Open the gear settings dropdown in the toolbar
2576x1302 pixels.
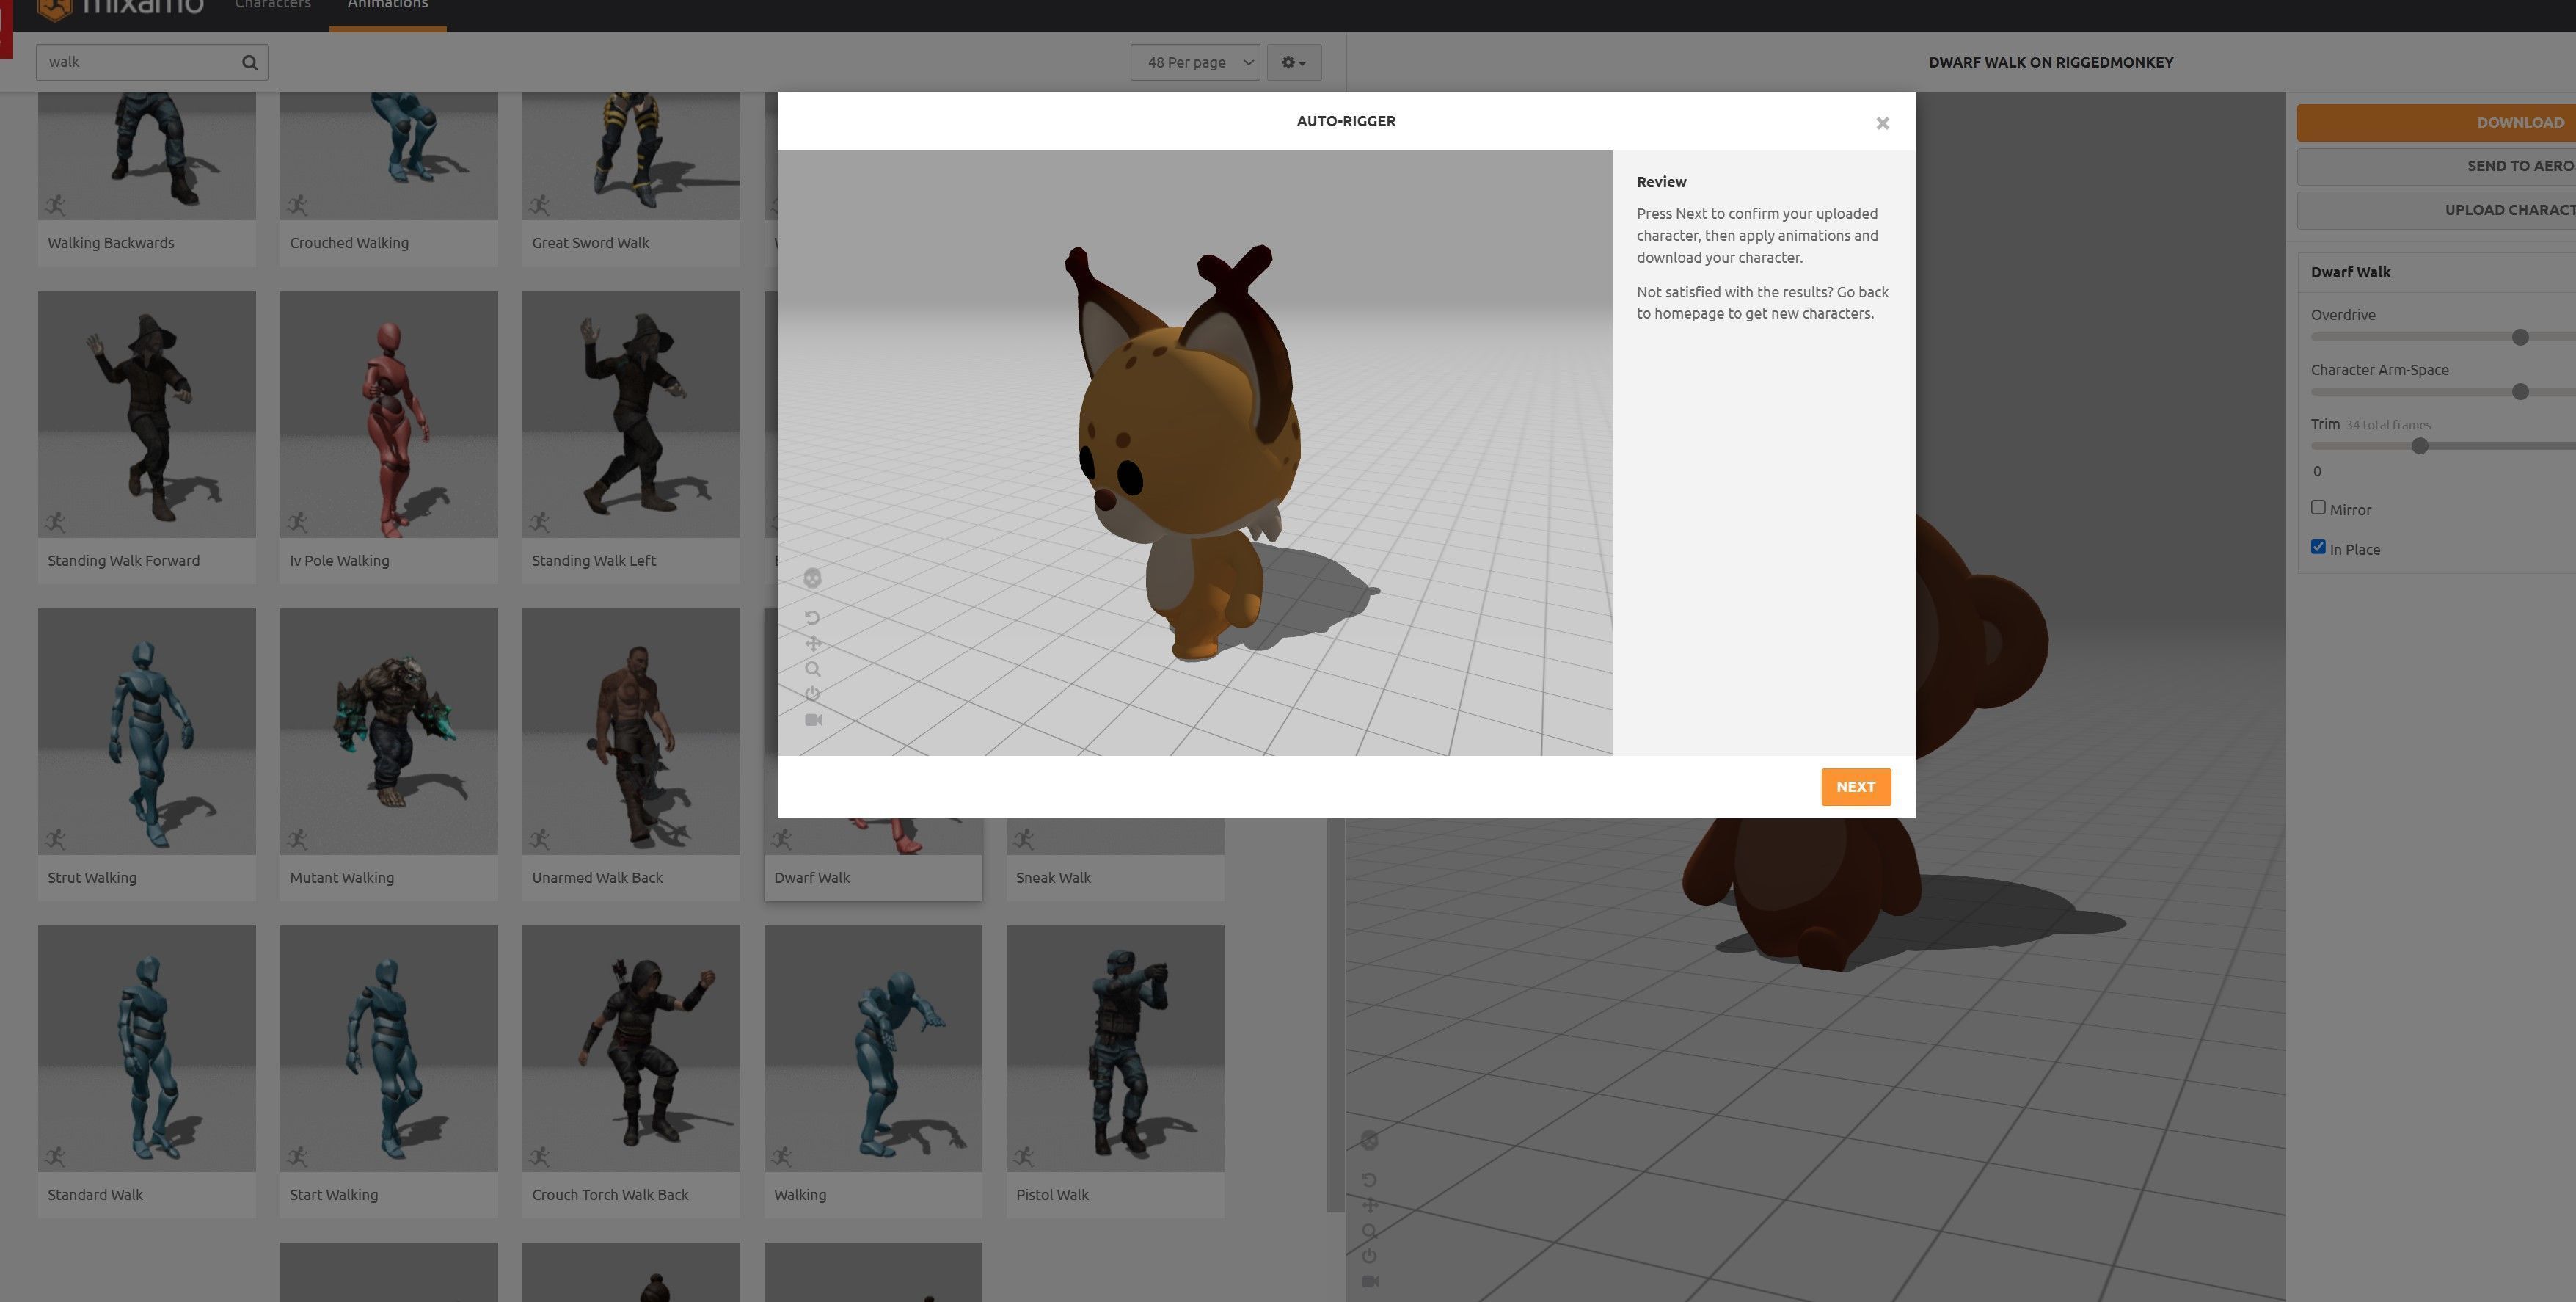(x=1293, y=62)
